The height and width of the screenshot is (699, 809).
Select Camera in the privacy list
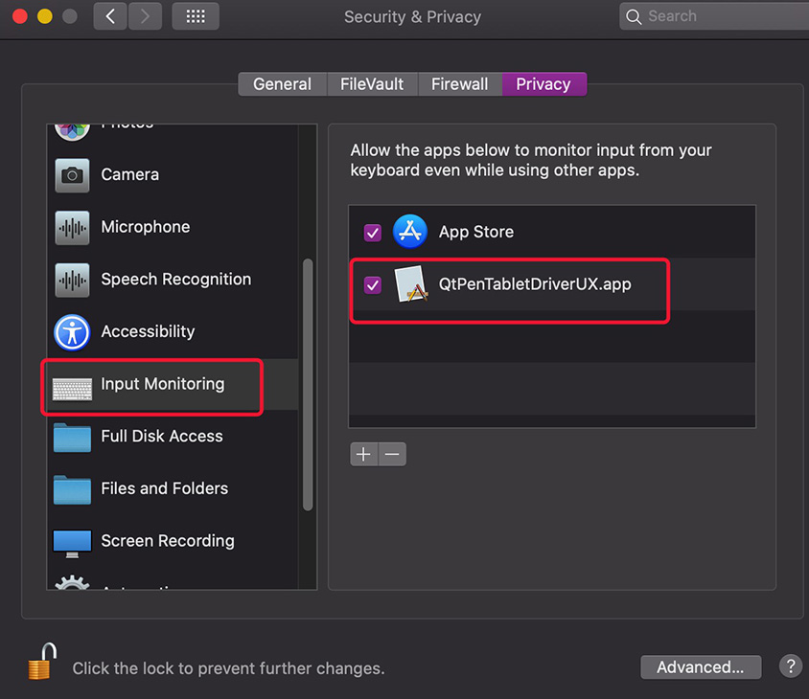point(173,175)
